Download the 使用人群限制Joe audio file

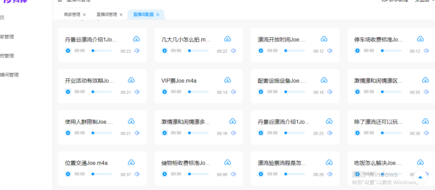[131, 121]
